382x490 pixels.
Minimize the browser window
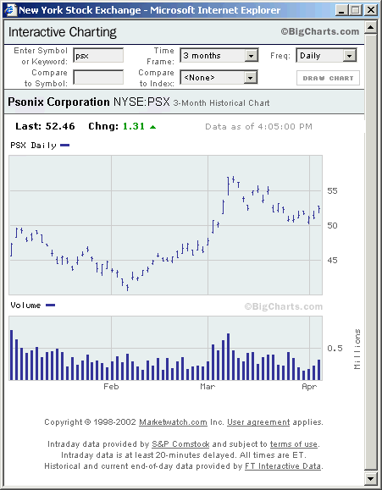tap(341, 10)
